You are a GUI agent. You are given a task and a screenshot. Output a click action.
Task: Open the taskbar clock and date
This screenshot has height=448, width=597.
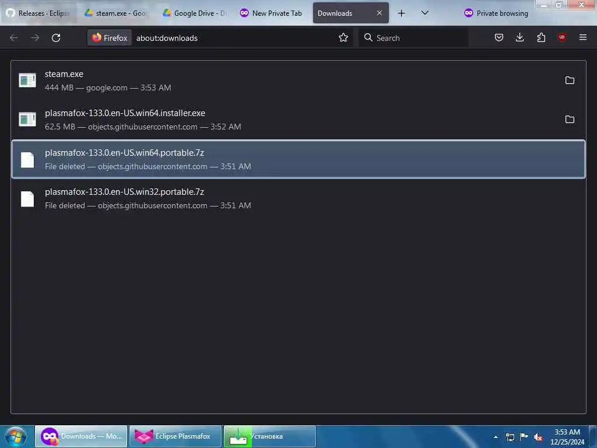point(567,437)
